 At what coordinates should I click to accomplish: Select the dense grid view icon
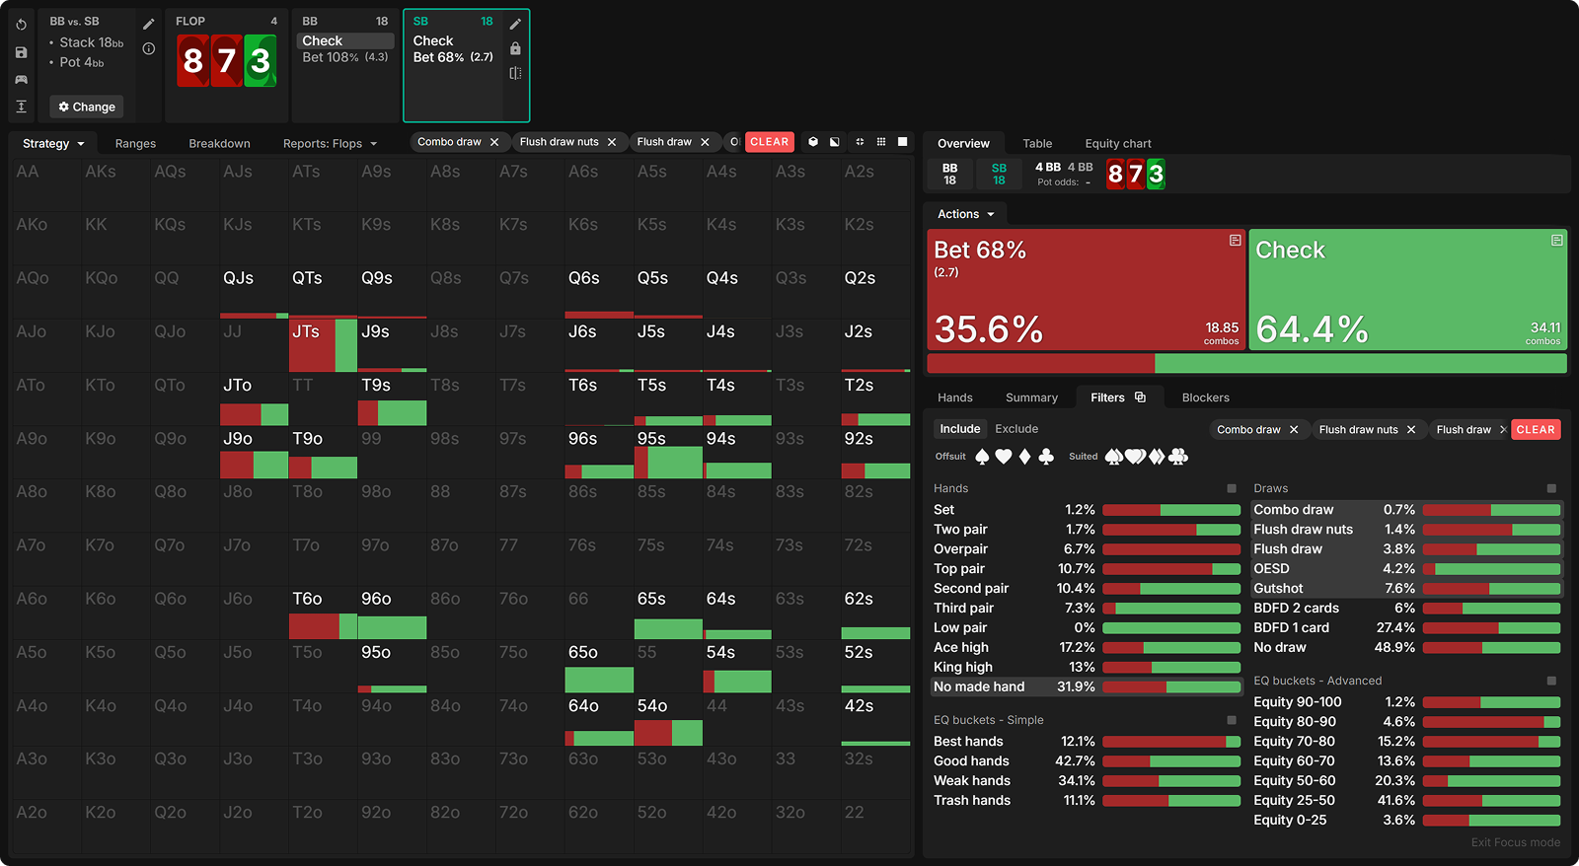point(881,142)
